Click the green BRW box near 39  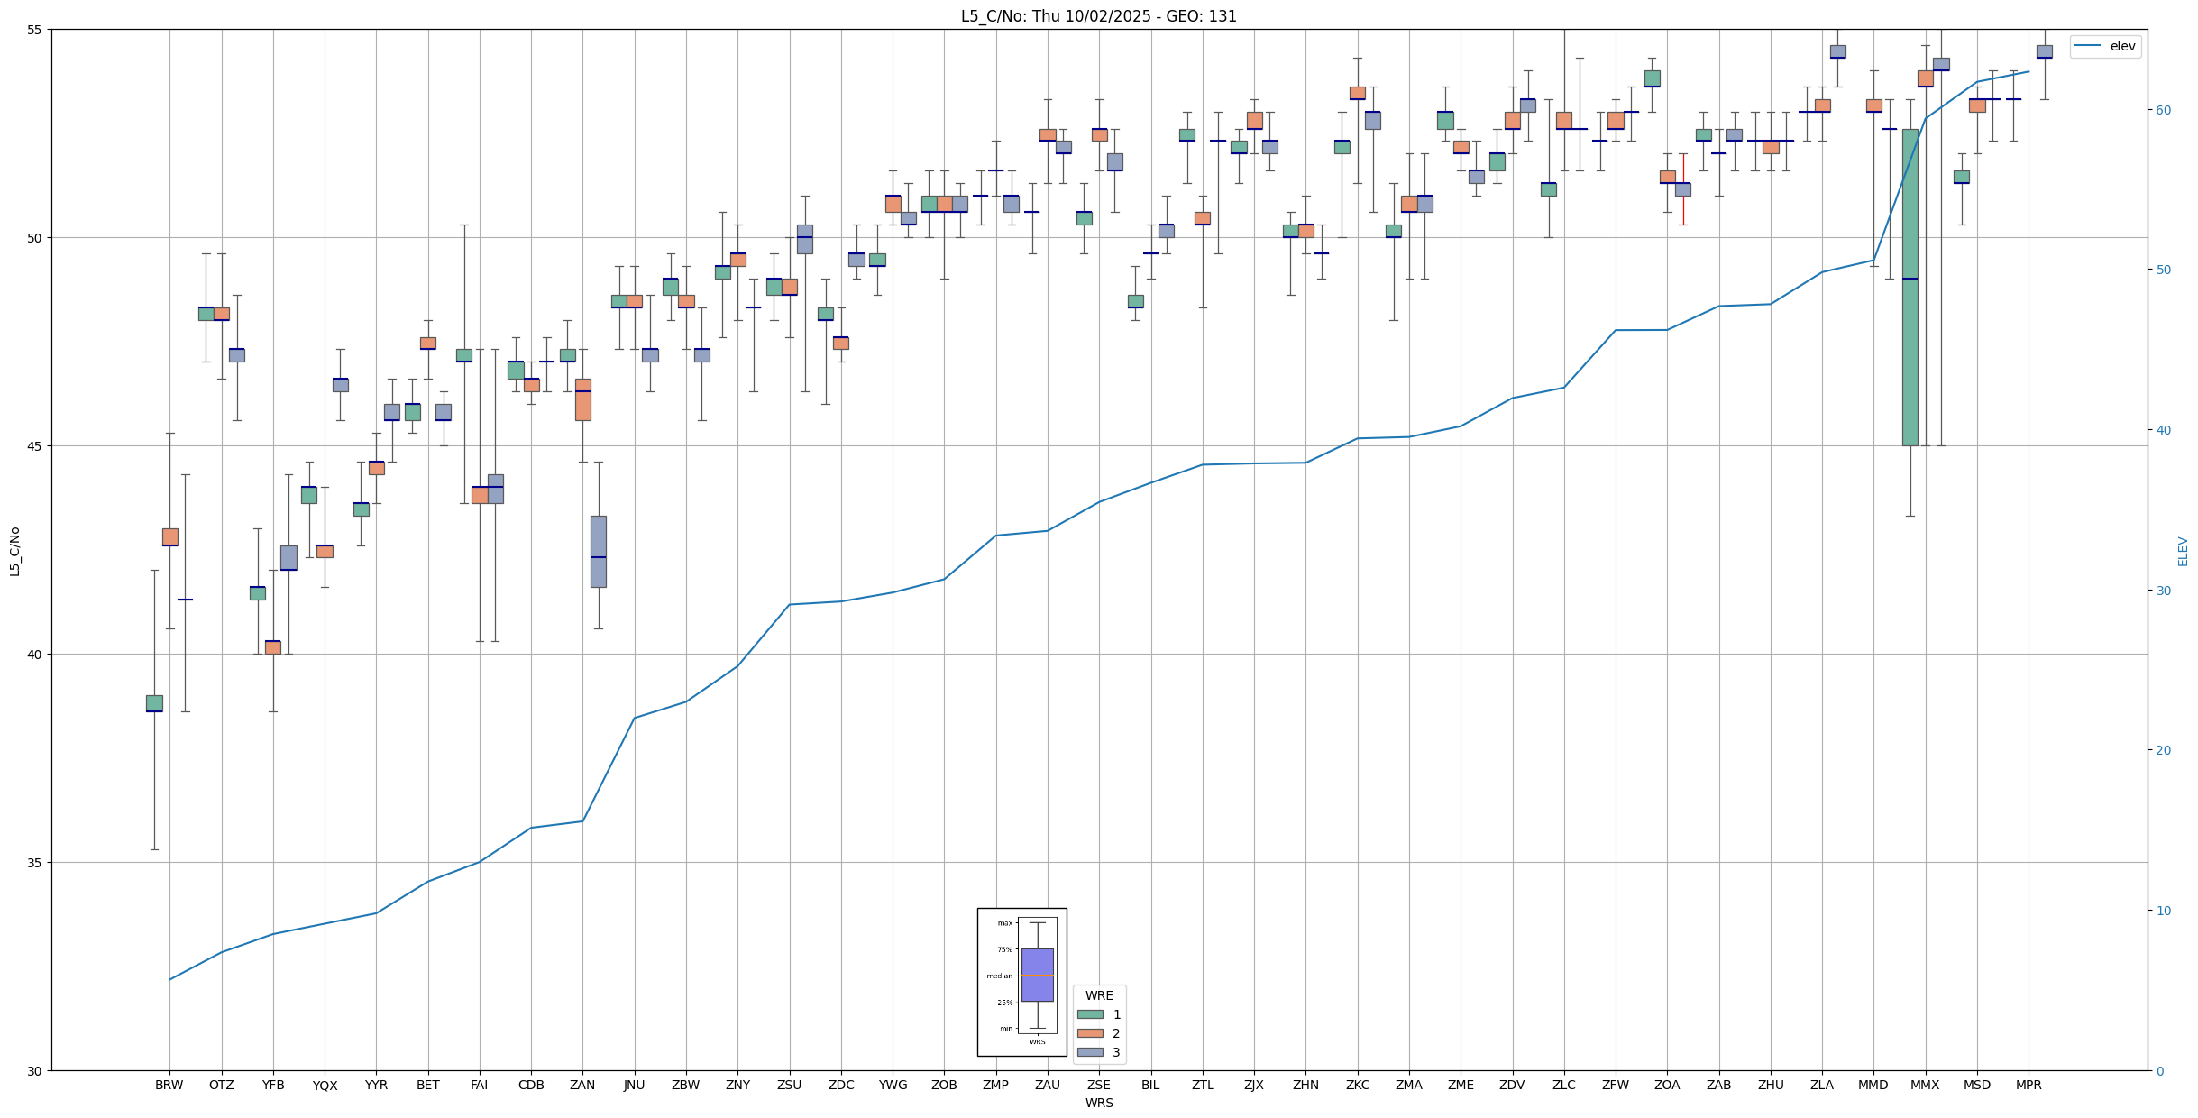(154, 703)
